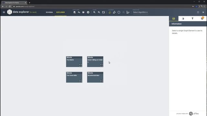The height and width of the screenshot is (116, 207).
Task: Switch to the SCHEMA tab
Action: click(x=49, y=12)
